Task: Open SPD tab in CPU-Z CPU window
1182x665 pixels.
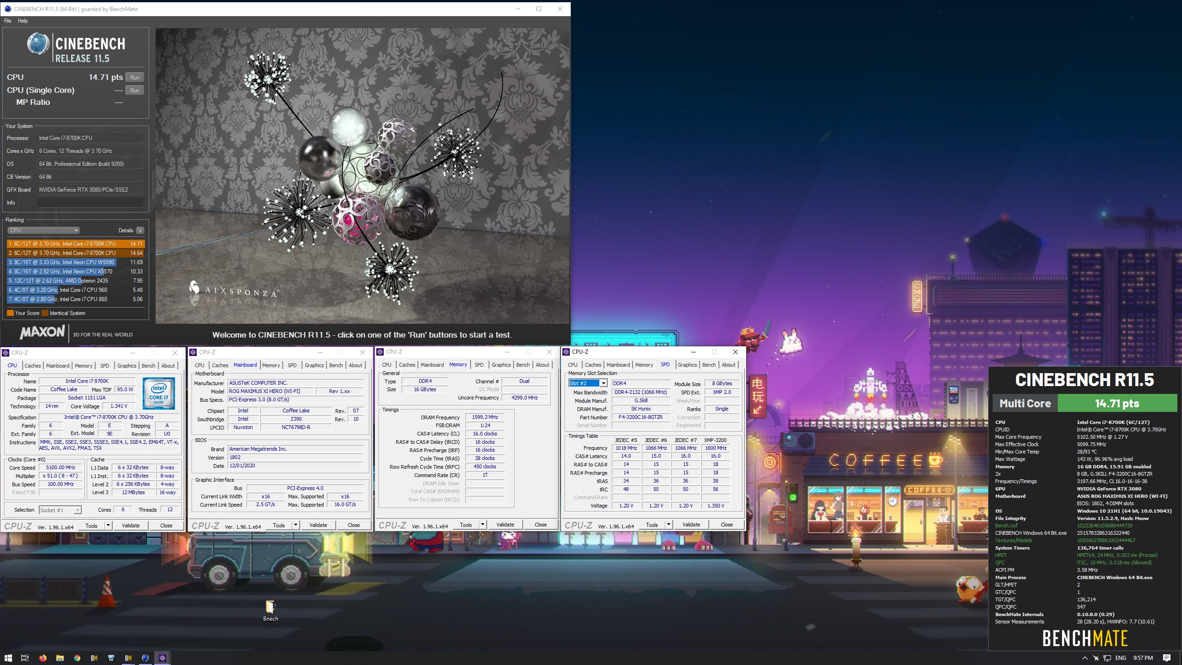Action: [x=105, y=366]
